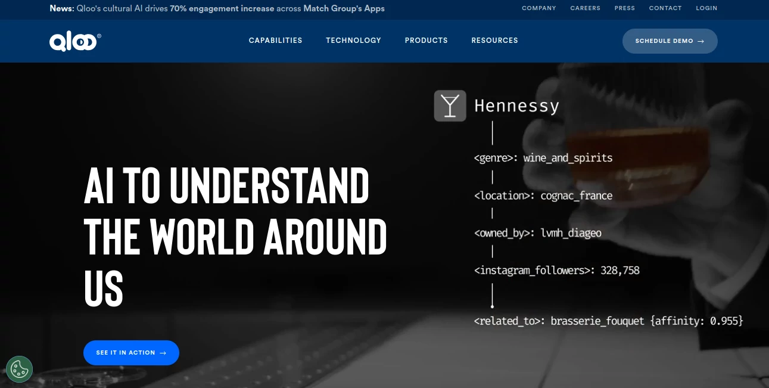Open the Resources menu
This screenshot has height=388, width=769.
tap(495, 41)
